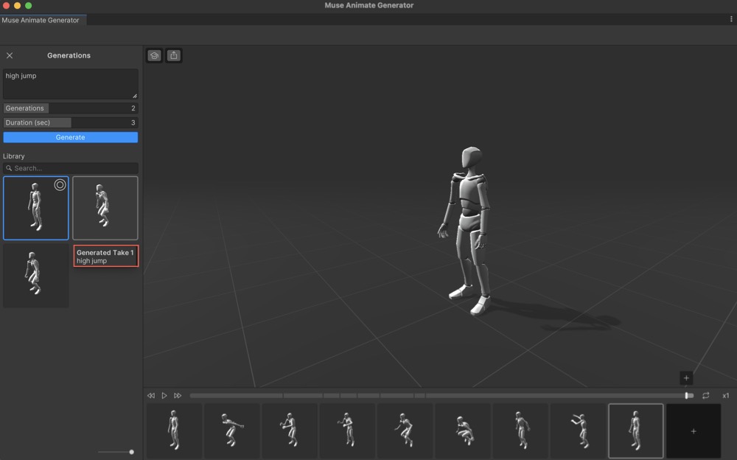Jump to the previous keyframe using the rewind icon

(151, 396)
